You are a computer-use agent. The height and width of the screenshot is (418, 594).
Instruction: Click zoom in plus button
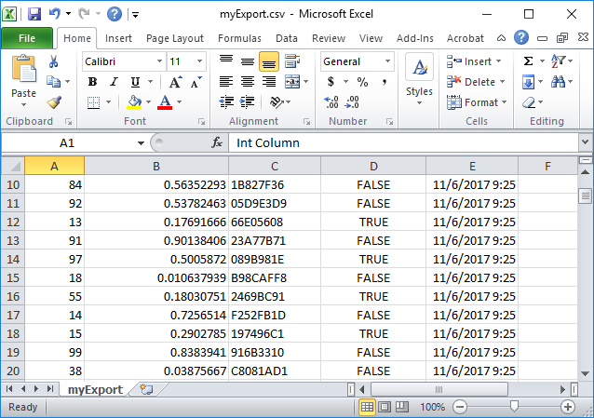568,407
